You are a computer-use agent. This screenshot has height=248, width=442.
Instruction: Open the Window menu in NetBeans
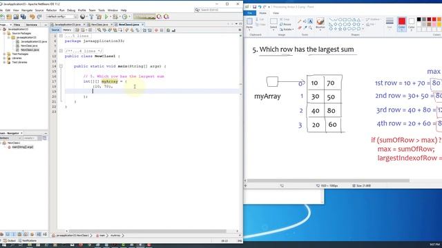click(x=113, y=10)
